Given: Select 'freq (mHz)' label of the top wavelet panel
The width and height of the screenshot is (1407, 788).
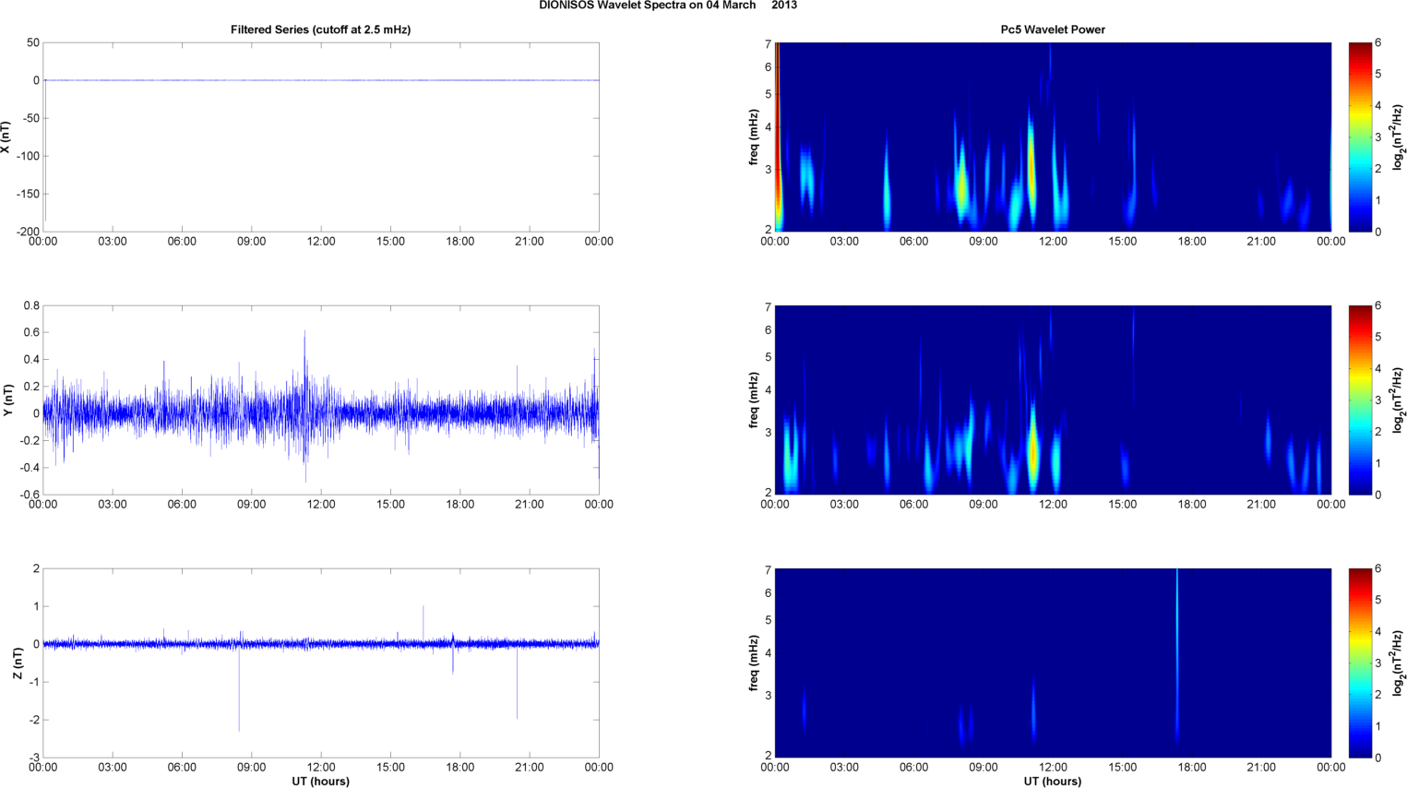Looking at the screenshot, I should pyautogui.click(x=755, y=137).
